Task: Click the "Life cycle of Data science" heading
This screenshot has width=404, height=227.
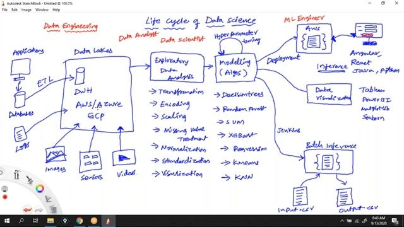Action: [x=201, y=21]
